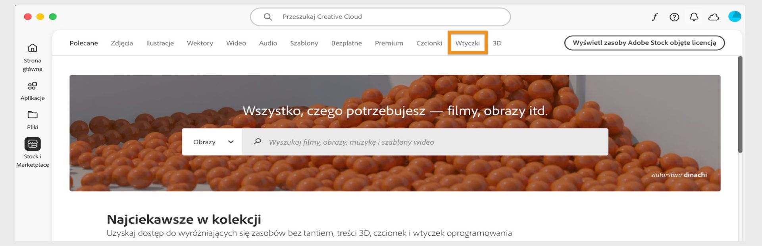Open the Wtyczki tab
This screenshot has height=246, width=762.
click(x=468, y=43)
